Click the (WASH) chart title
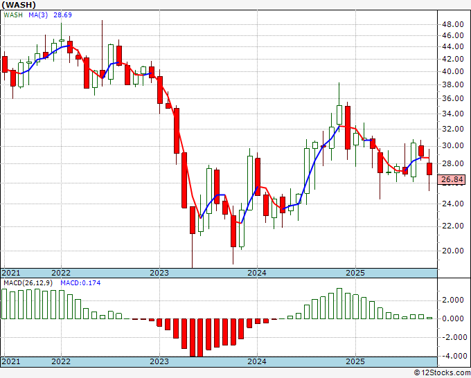This screenshot has width=471, height=378. pos(19,5)
